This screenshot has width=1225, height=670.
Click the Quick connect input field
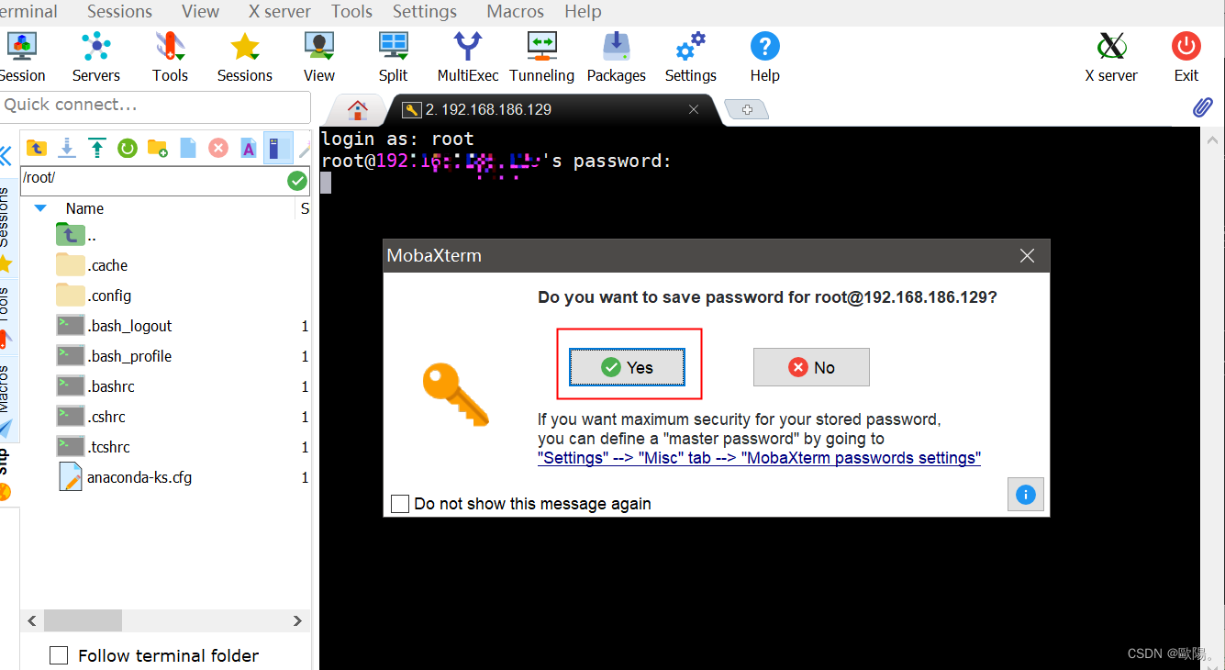coord(155,106)
